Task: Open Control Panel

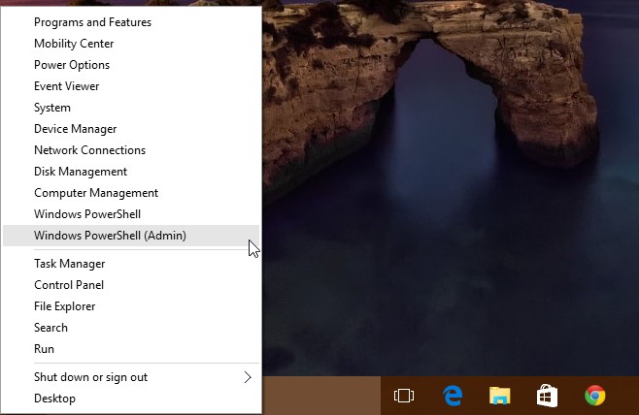Action: click(131, 285)
